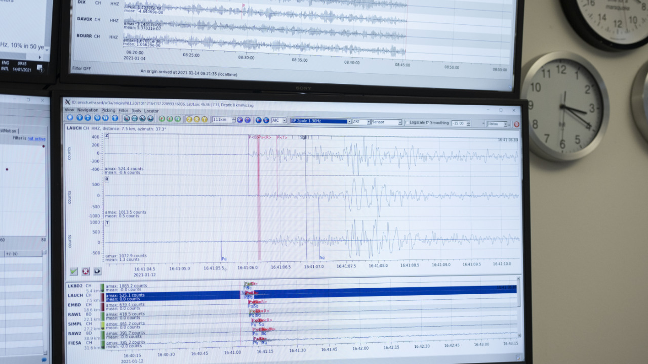Open the Locator menu

(151, 111)
